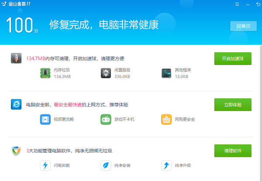Minimize the Kingsoft Antivirus window
The image size is (262, 181).
(248, 5)
